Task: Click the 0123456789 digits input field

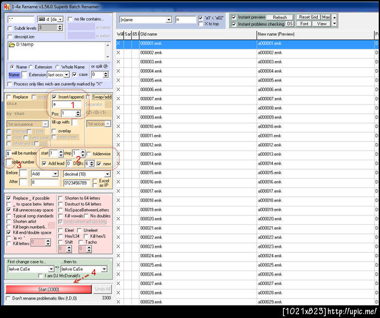Action: point(77,183)
